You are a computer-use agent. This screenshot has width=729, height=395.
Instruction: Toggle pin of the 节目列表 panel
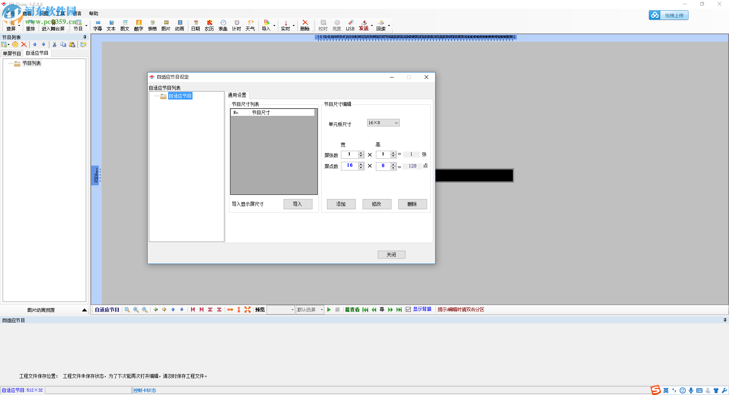click(x=85, y=37)
